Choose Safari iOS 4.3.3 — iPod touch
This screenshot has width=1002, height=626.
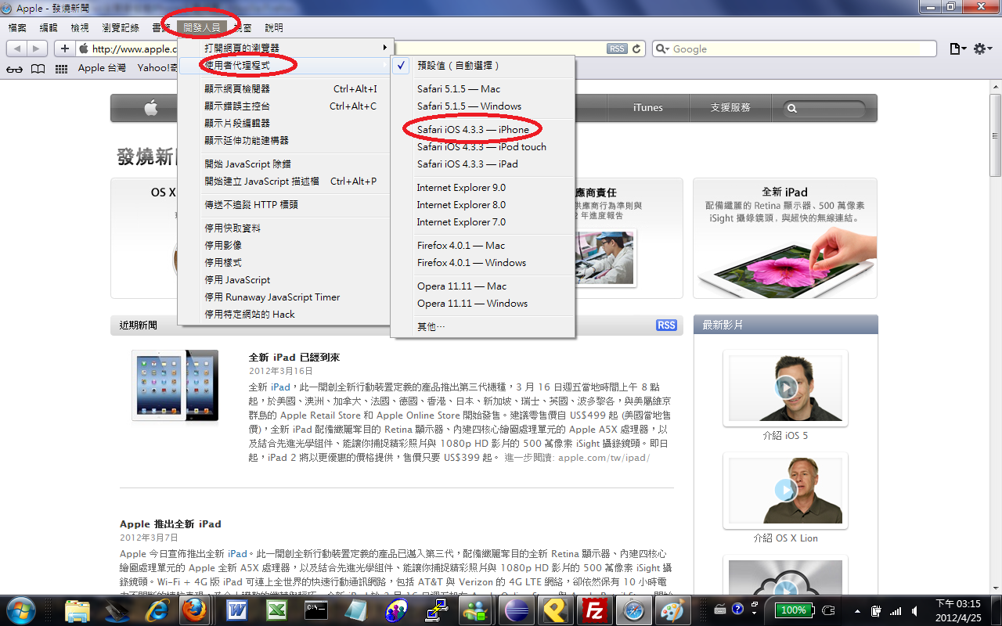tap(483, 146)
